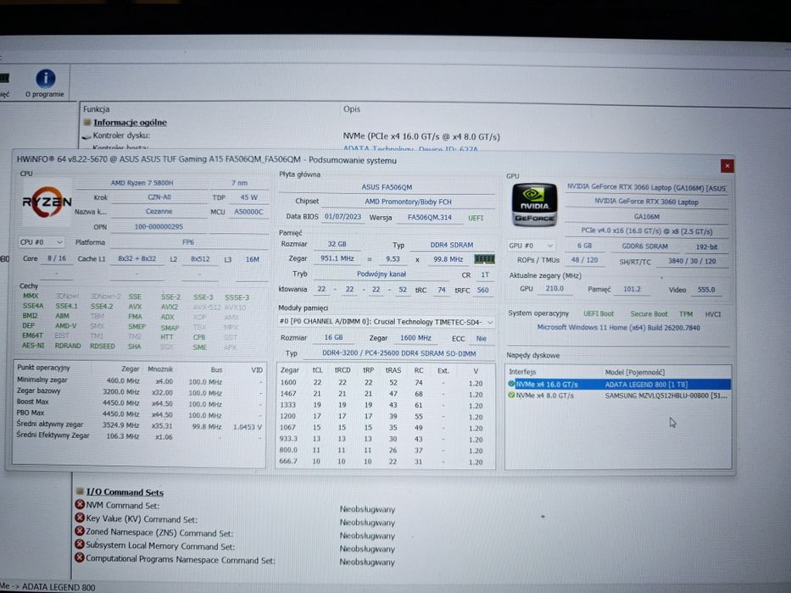
Task: Click the 6 GB GPU memory field
Action: point(585,246)
